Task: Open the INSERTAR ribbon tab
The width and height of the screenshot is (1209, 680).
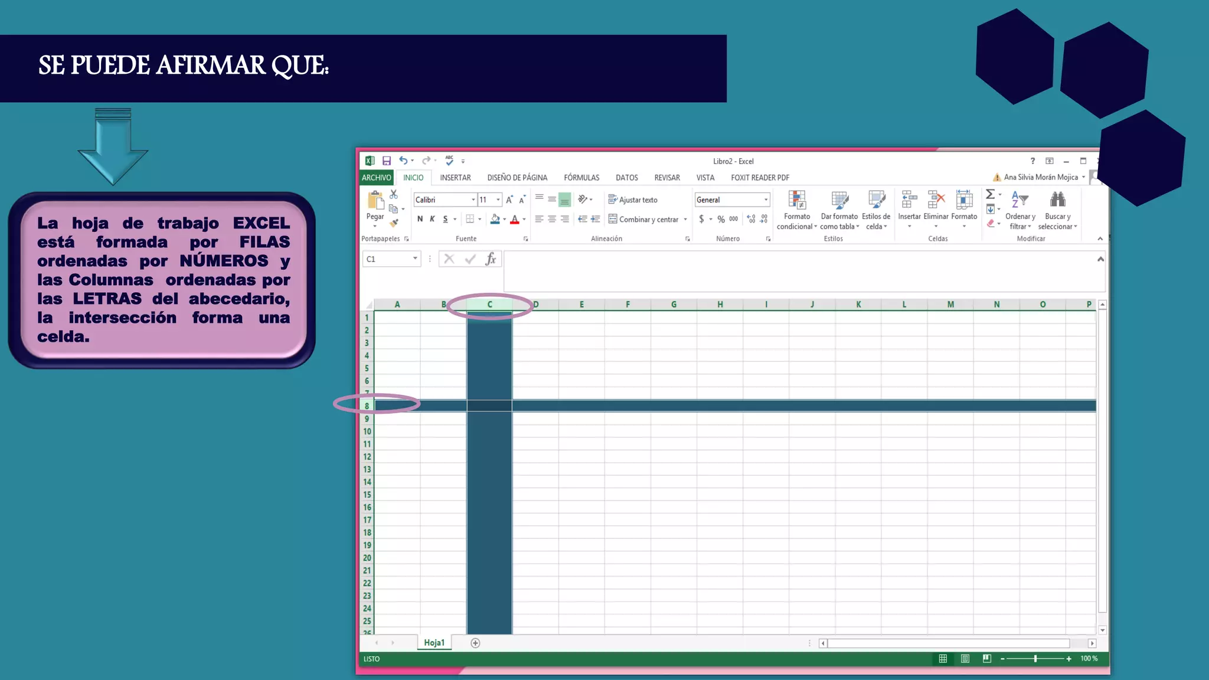Action: 455,178
